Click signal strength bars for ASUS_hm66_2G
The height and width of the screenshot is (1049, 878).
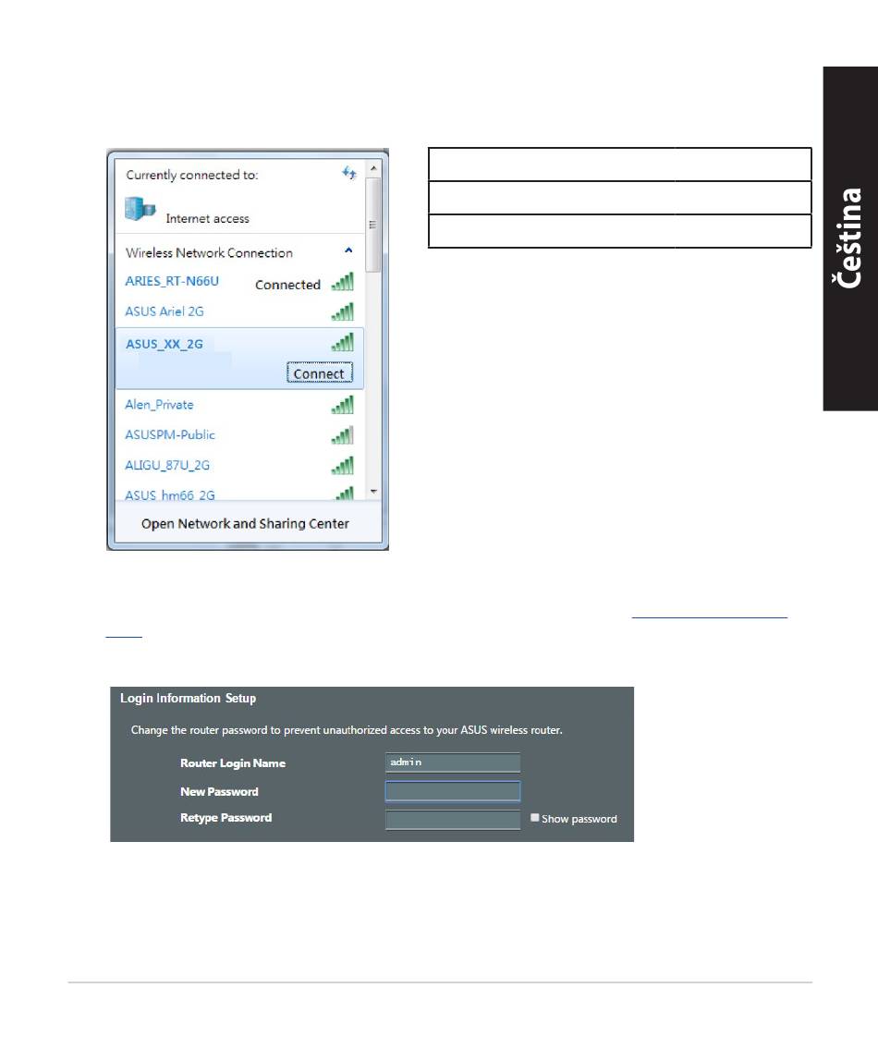344,494
